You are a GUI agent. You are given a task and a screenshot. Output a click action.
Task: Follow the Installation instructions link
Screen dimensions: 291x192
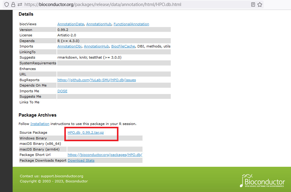click(40, 124)
